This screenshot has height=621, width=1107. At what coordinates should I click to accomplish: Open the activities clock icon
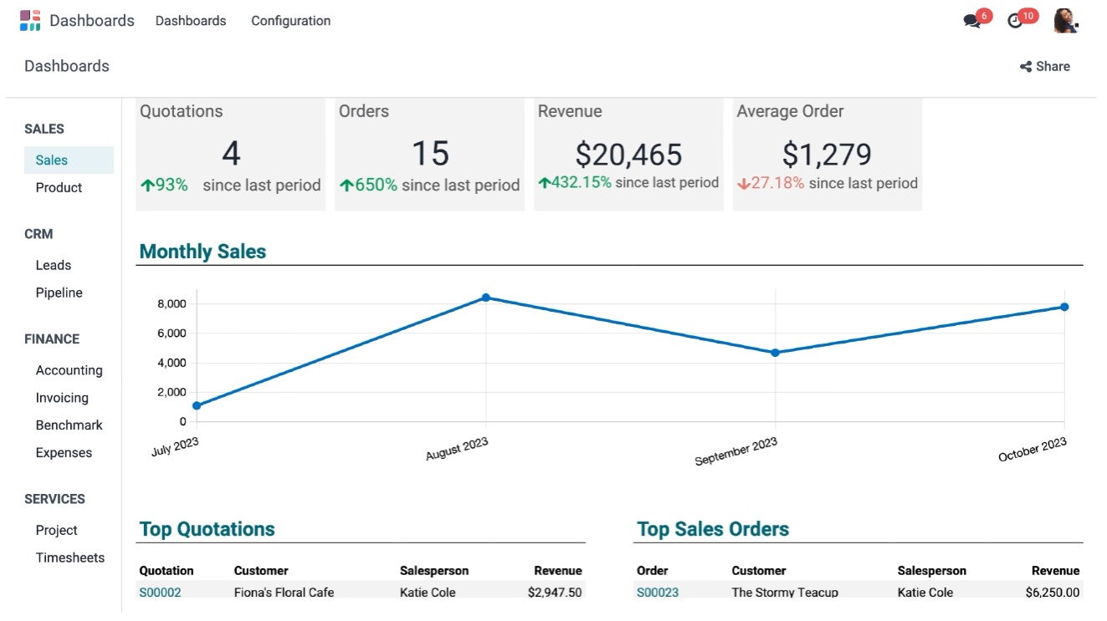pyautogui.click(x=1015, y=22)
